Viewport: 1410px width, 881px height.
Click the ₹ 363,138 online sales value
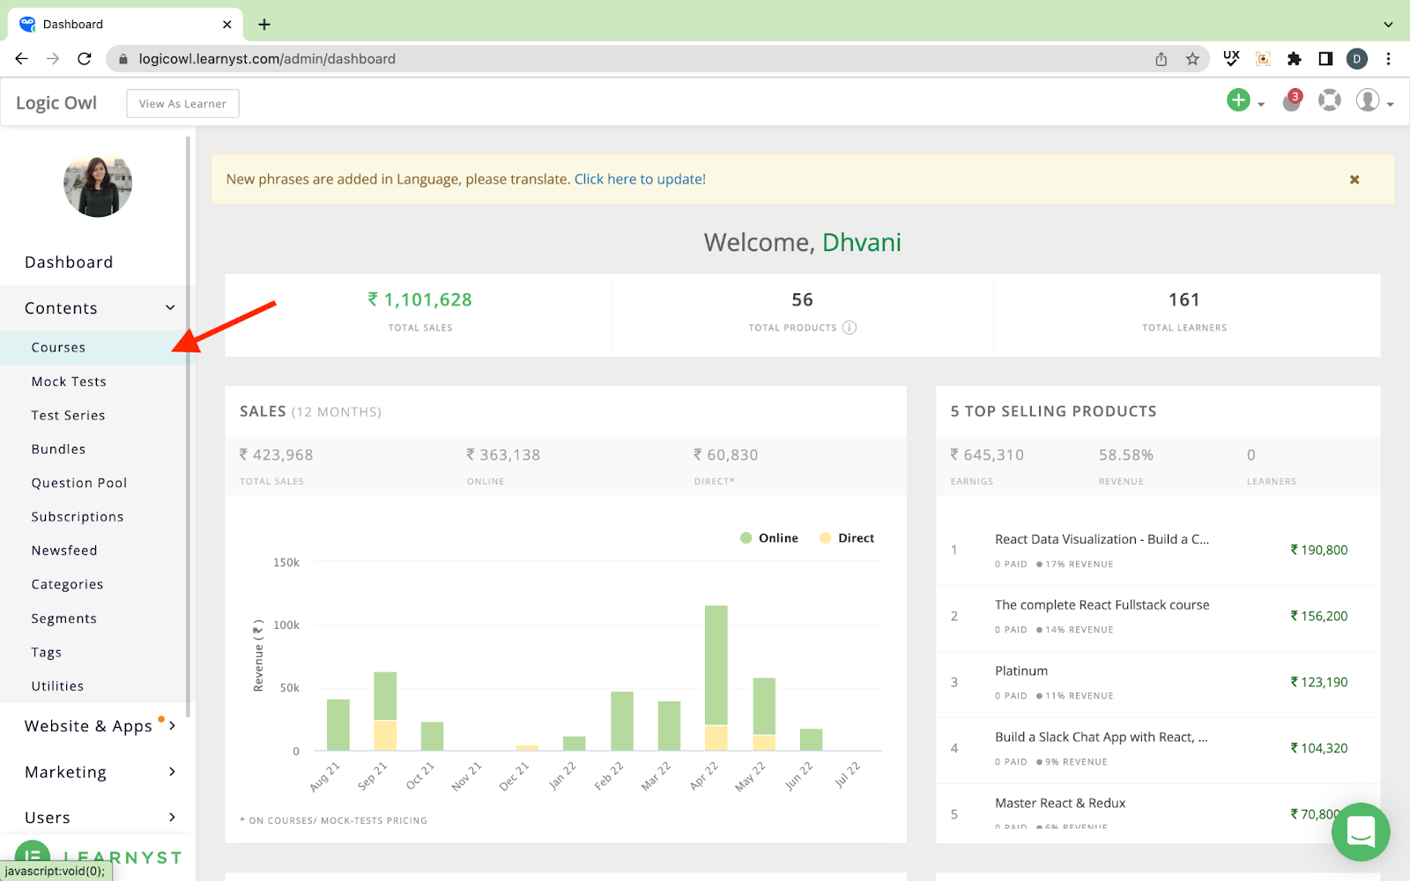pos(503,455)
